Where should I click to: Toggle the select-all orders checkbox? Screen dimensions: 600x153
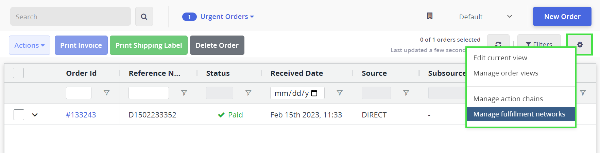click(18, 73)
